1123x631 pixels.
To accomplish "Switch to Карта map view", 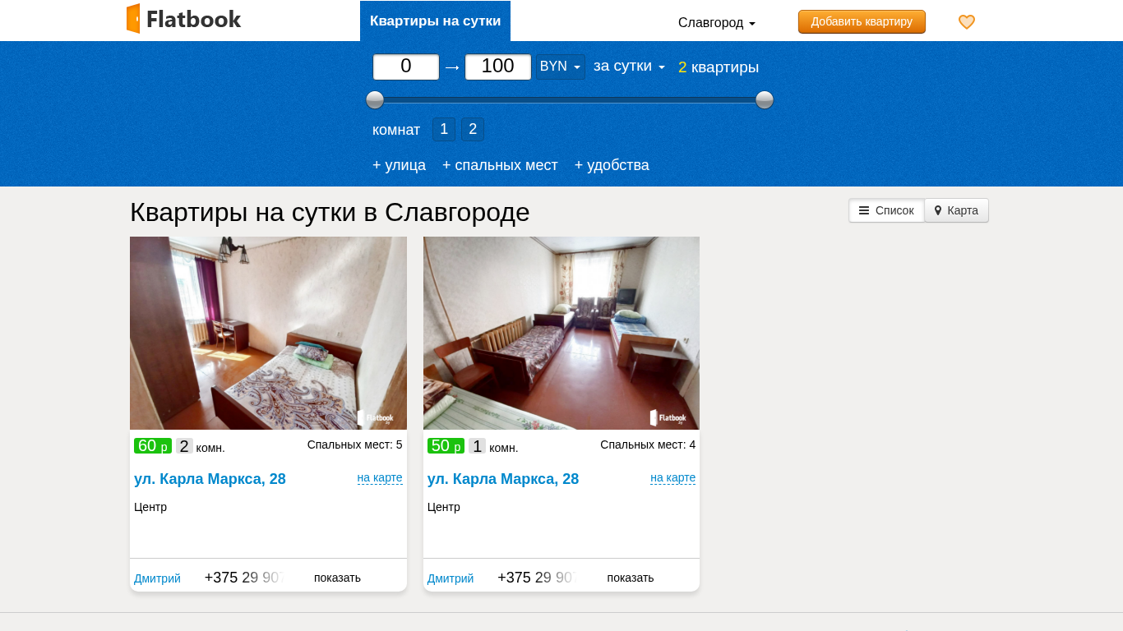I will 957,210.
